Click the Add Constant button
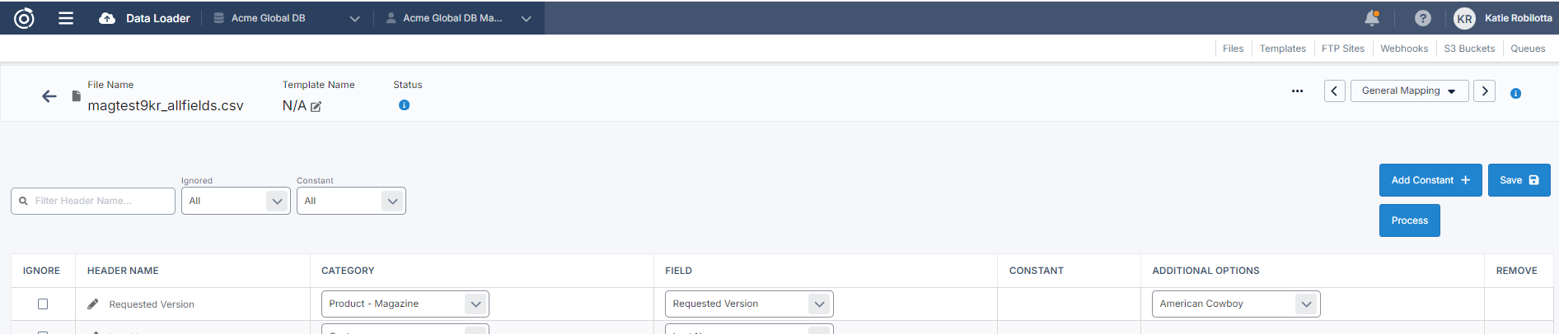1559x334 pixels. point(1430,180)
